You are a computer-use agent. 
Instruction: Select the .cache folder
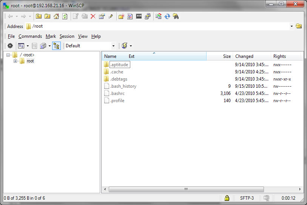117,72
